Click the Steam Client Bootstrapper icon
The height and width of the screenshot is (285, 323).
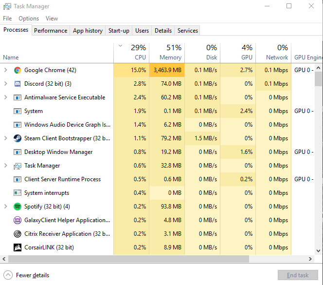18,138
